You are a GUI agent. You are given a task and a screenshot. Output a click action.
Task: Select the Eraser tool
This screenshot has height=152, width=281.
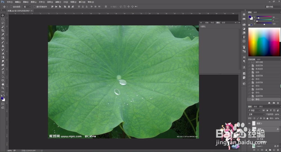click(x=3, y=54)
